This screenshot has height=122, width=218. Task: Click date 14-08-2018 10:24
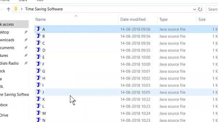pos(135,113)
